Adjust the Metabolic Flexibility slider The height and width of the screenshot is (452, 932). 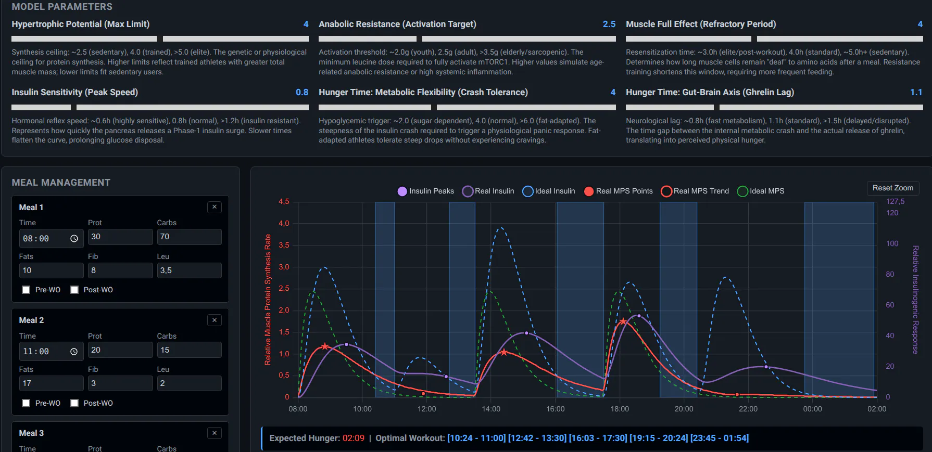467,107
